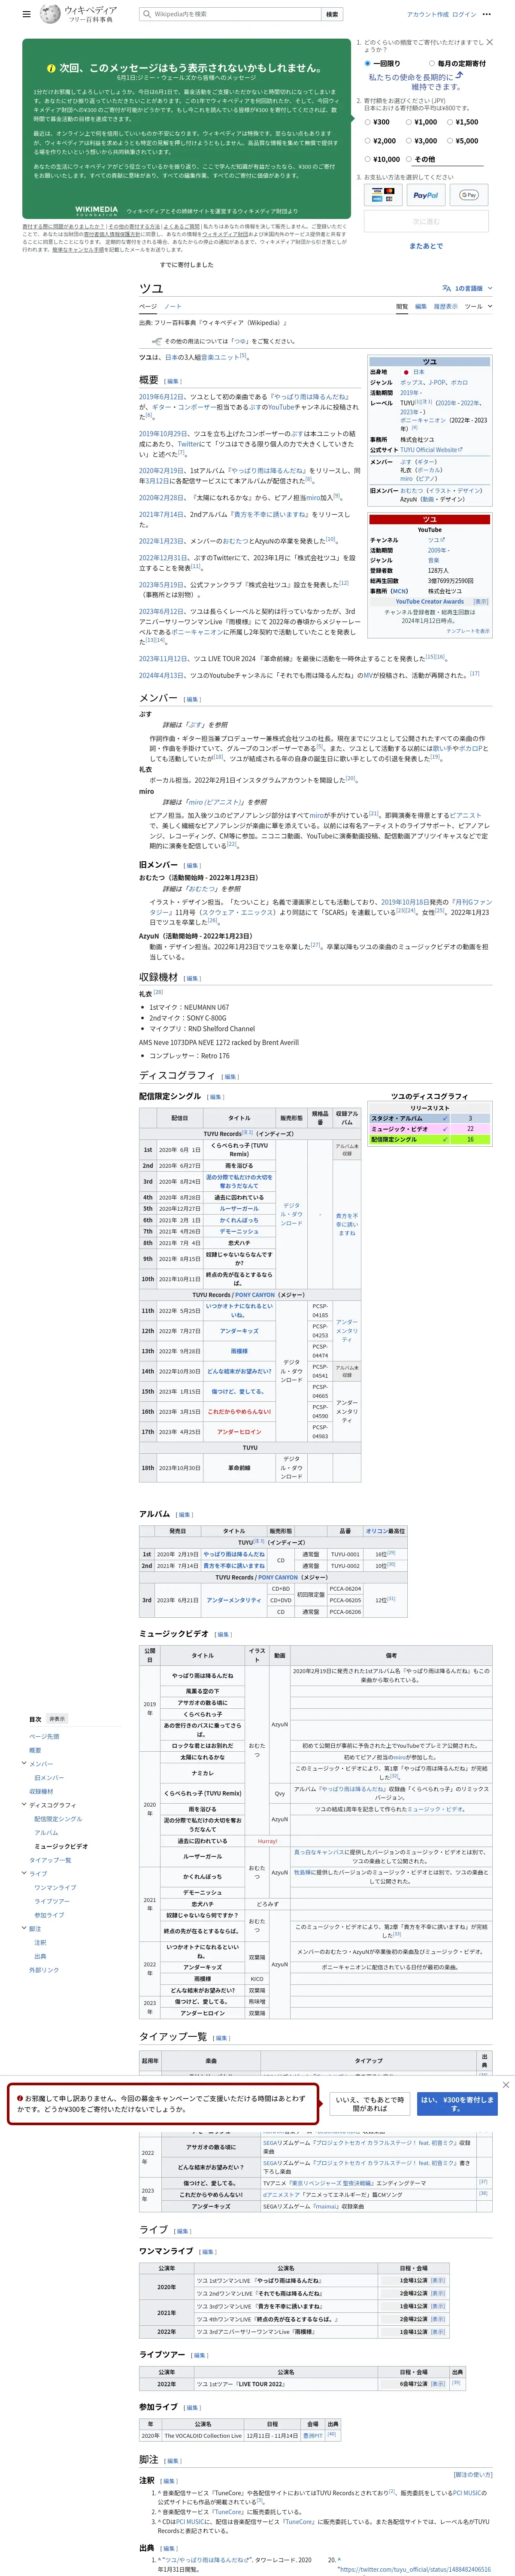Select the 編集 edit tab
Viewport: 515px width, 2576px height.
421,306
